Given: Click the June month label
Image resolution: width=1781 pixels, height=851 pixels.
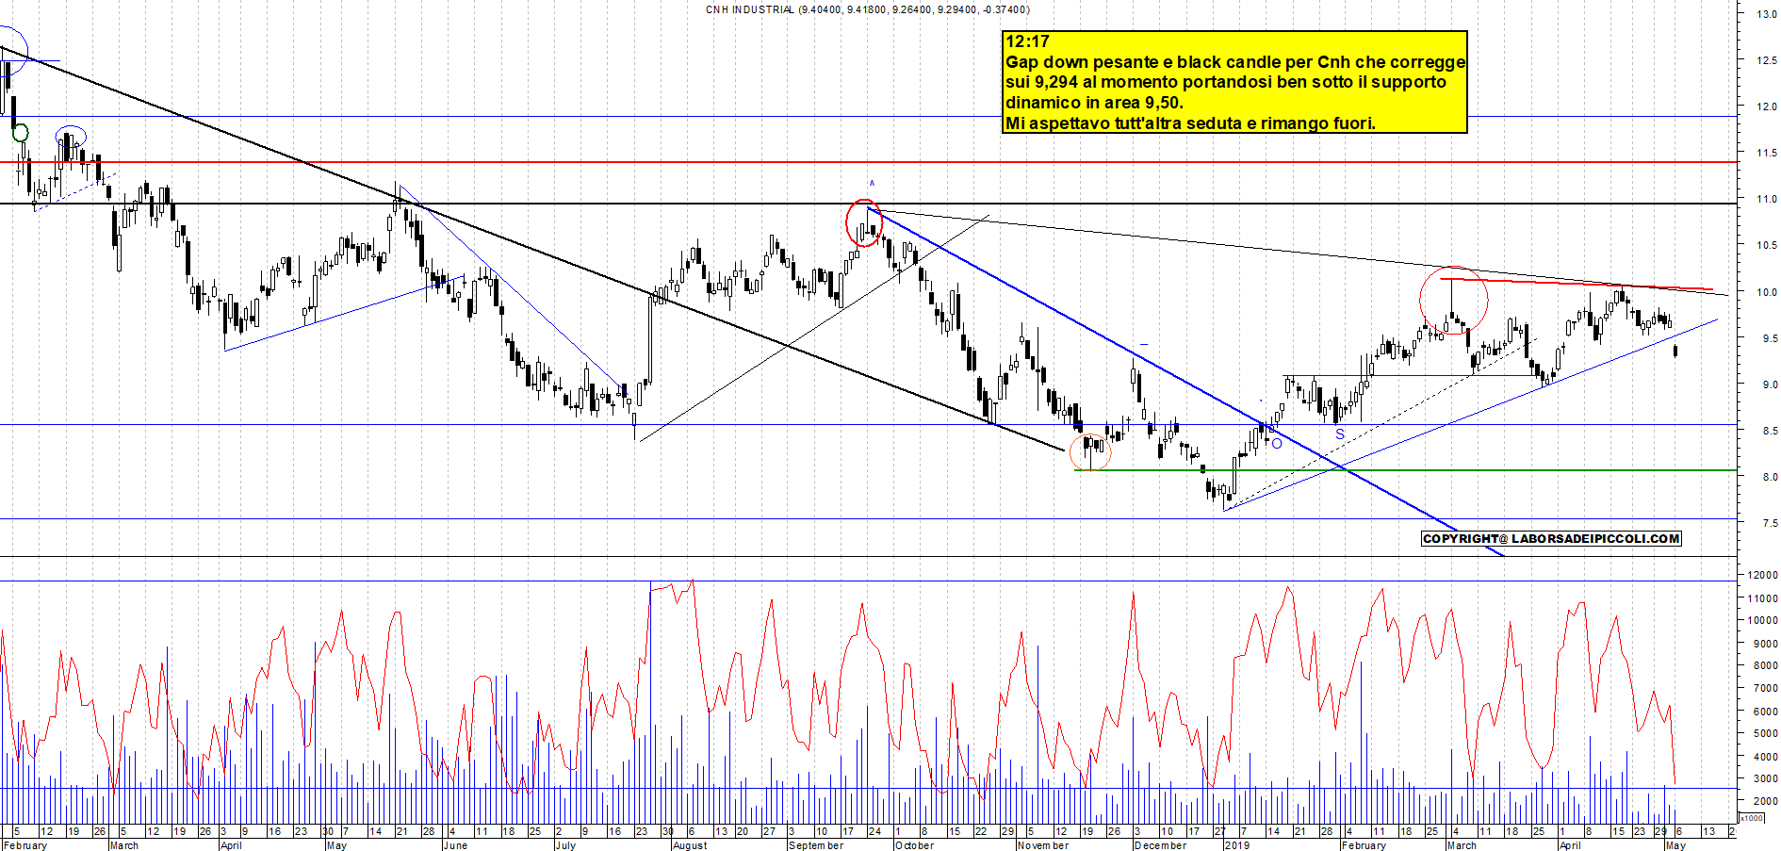Looking at the screenshot, I should point(455,845).
